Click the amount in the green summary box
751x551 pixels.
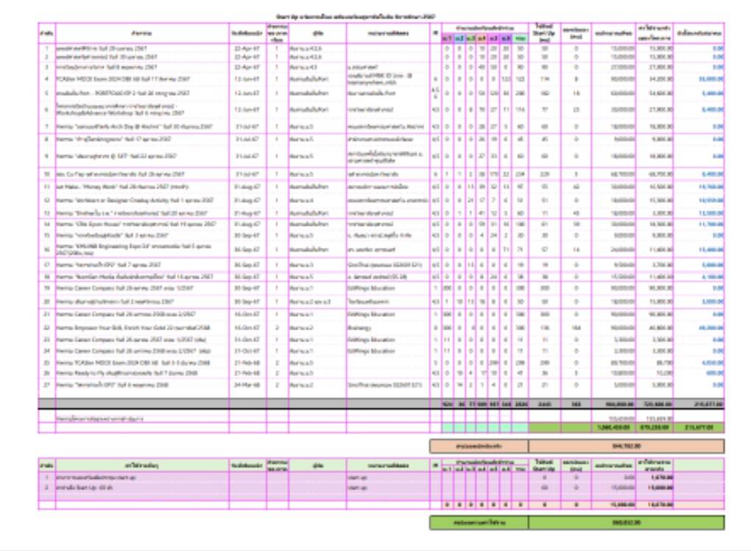[627, 522]
